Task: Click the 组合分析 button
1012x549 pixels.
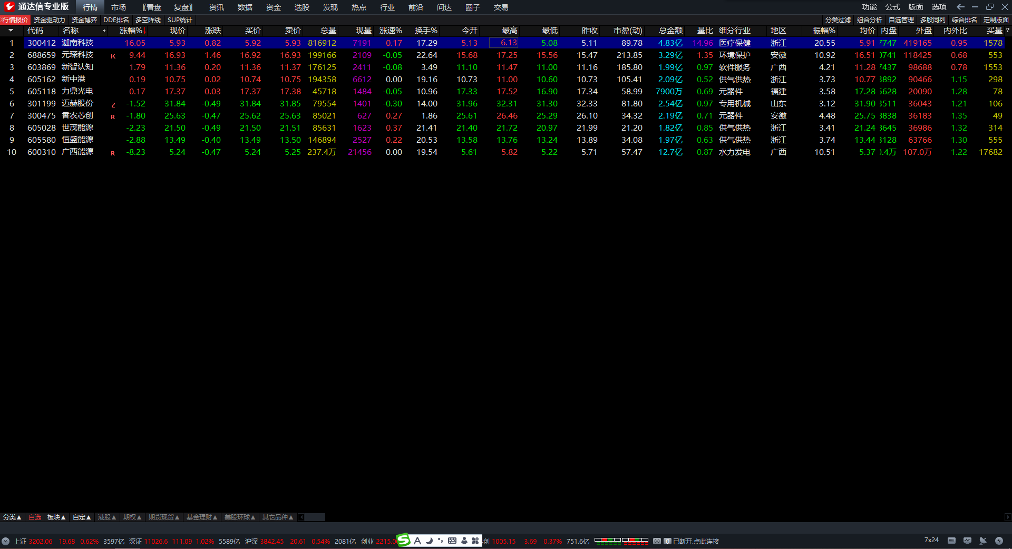Action: coord(870,20)
